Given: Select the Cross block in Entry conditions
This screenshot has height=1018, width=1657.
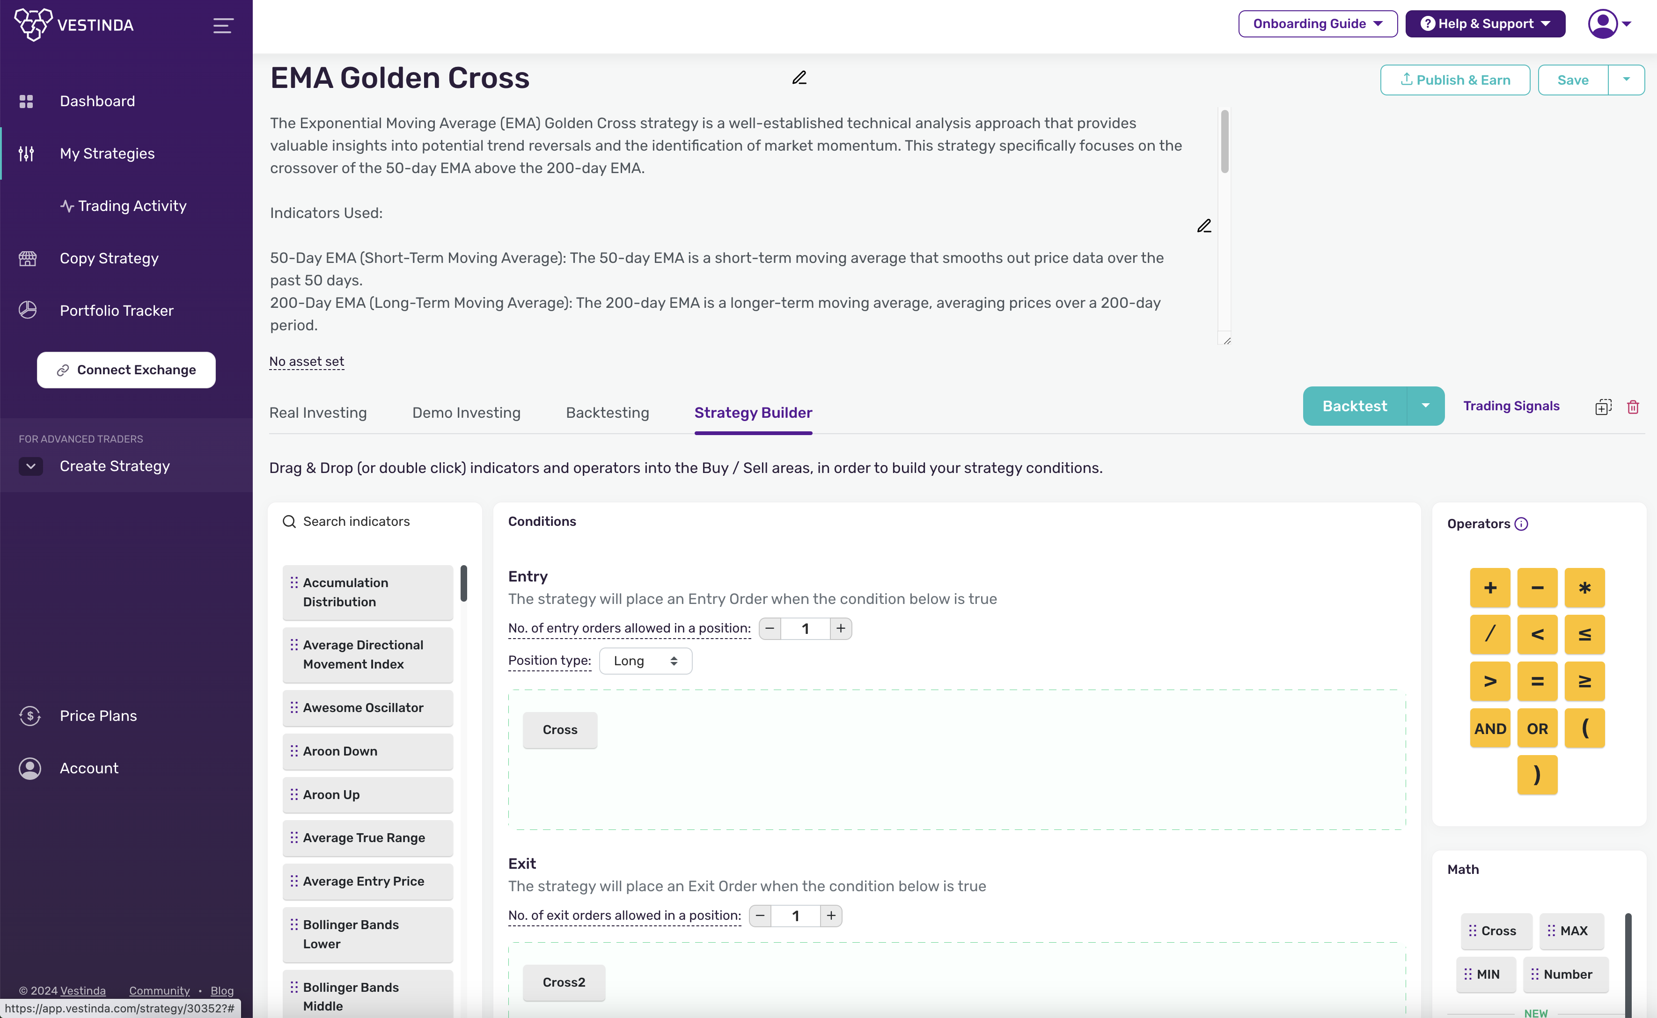Looking at the screenshot, I should [x=560, y=730].
